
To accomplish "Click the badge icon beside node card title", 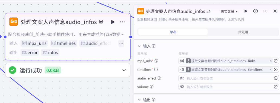I will pos(101,22).
